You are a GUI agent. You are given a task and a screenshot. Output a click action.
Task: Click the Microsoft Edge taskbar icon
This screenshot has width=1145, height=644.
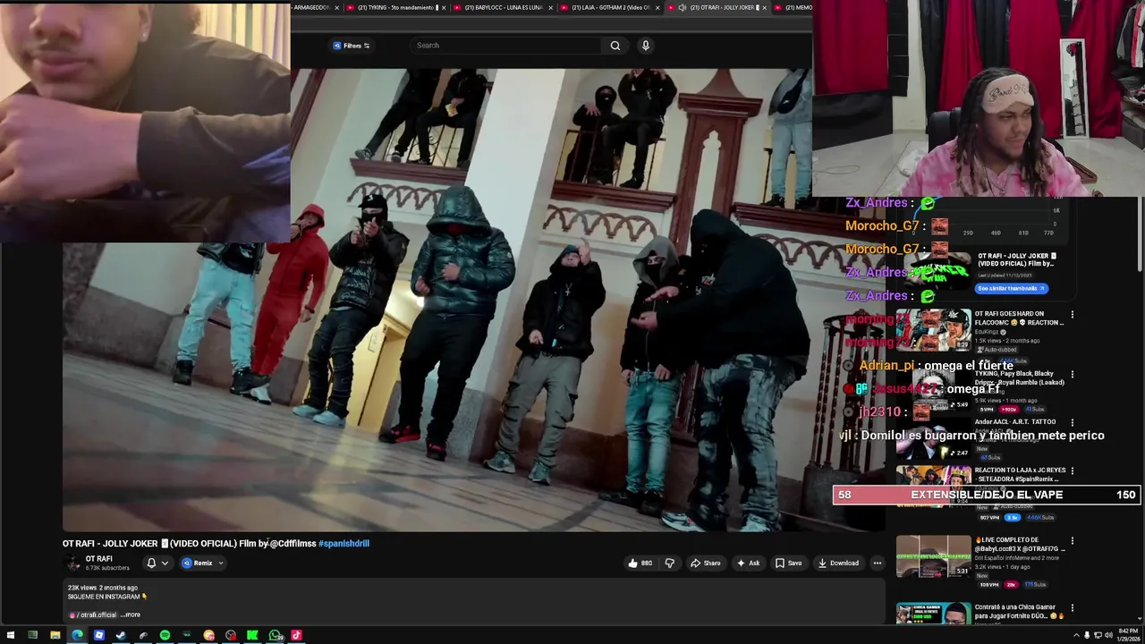[77, 636]
